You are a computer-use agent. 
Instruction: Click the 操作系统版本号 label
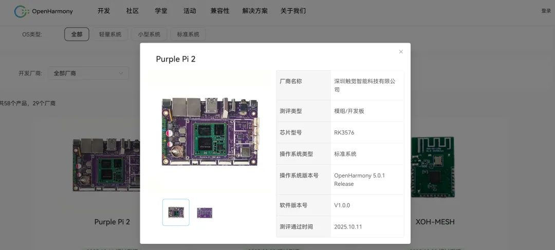click(299, 176)
